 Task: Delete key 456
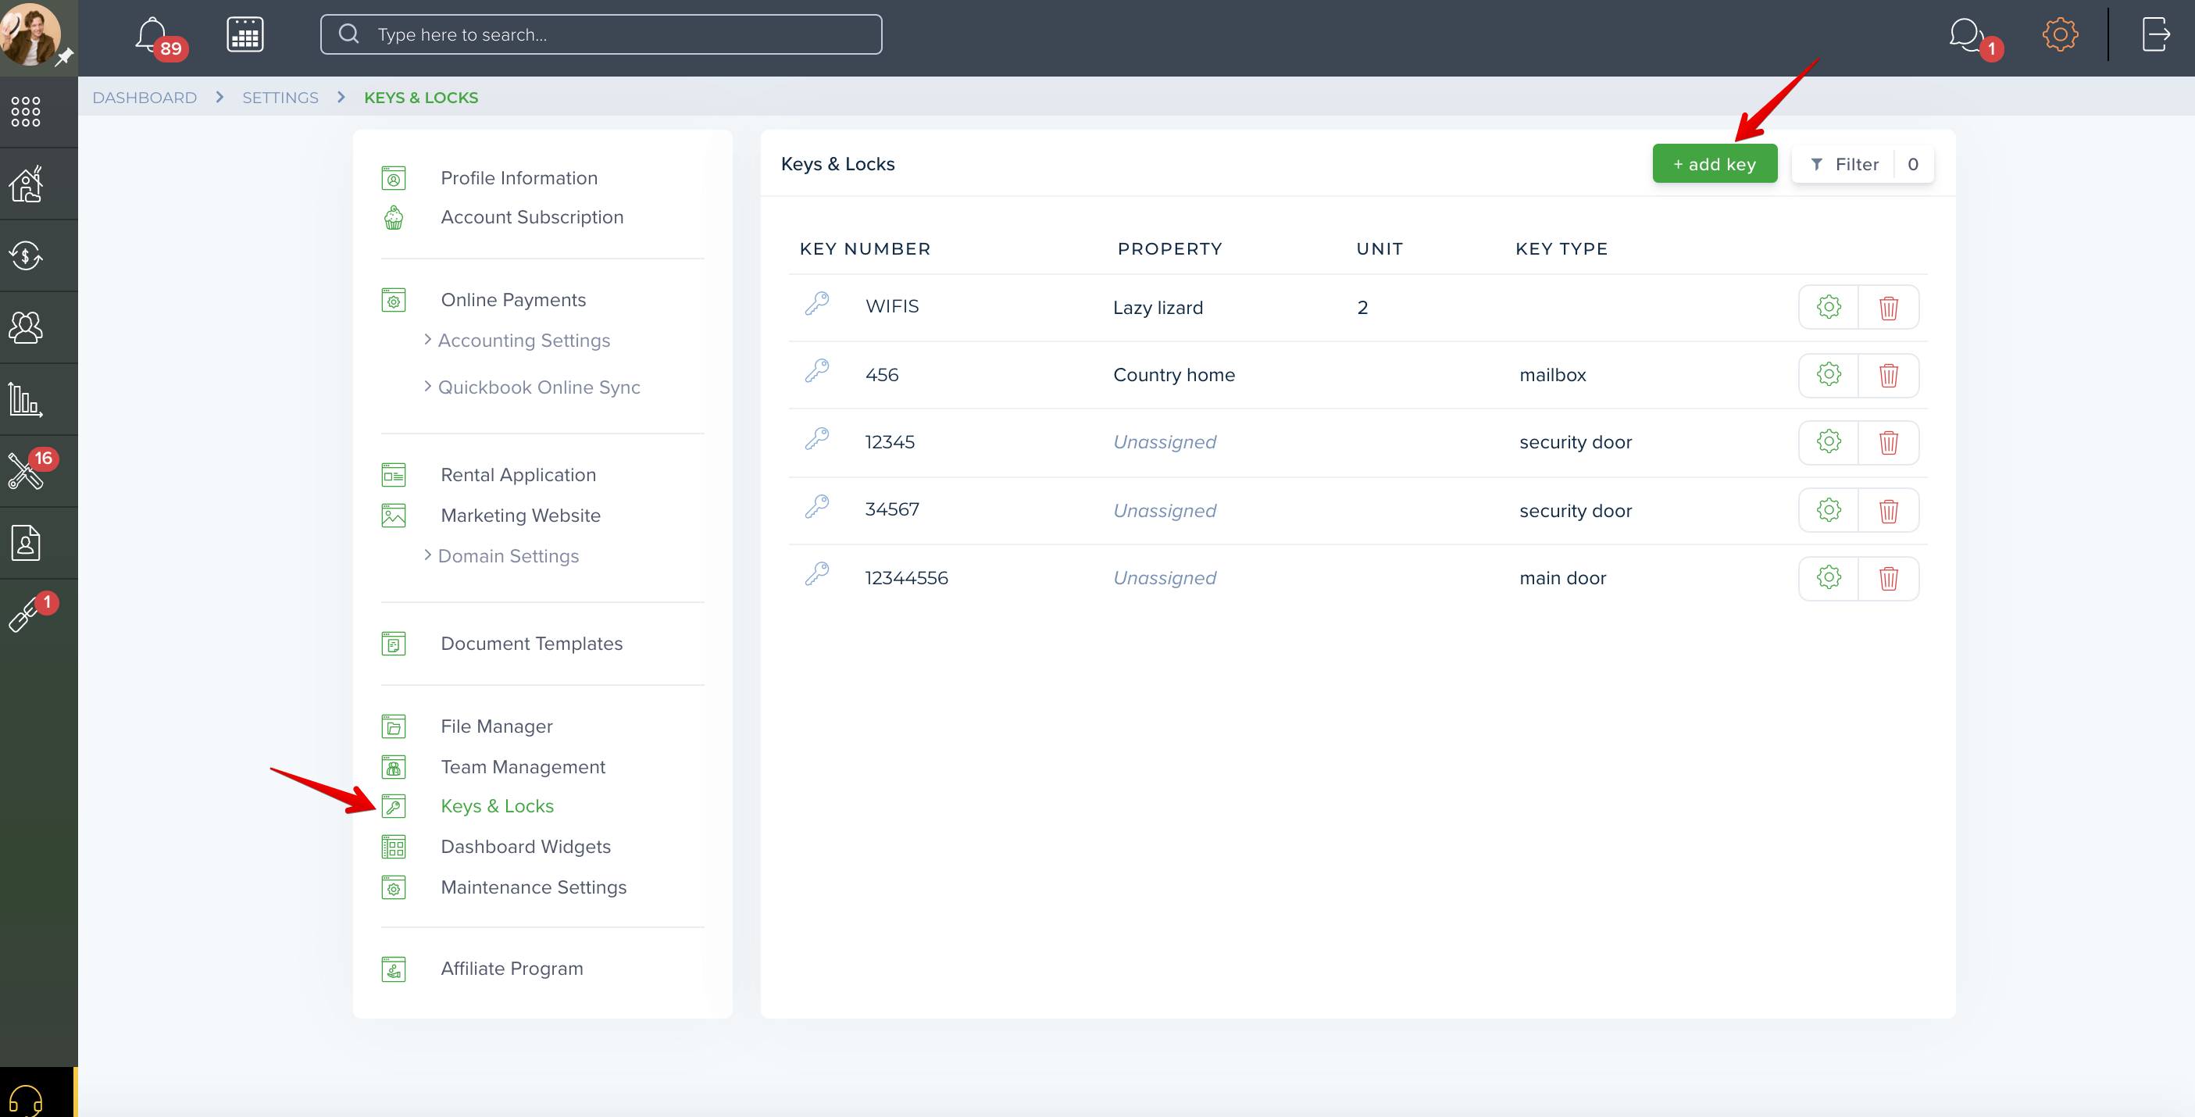click(x=1888, y=375)
